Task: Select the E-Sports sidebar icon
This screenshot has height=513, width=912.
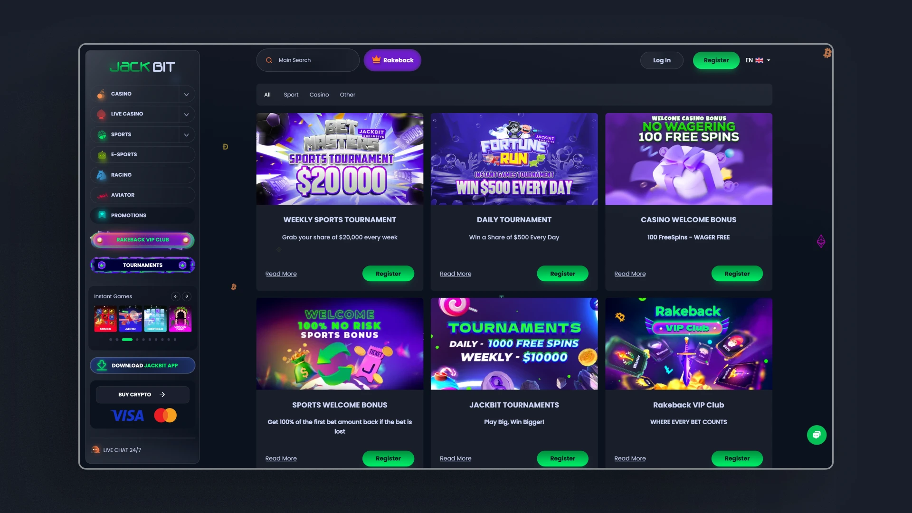Action: (x=102, y=154)
